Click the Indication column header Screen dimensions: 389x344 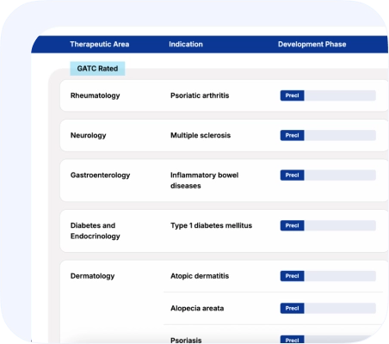186,44
